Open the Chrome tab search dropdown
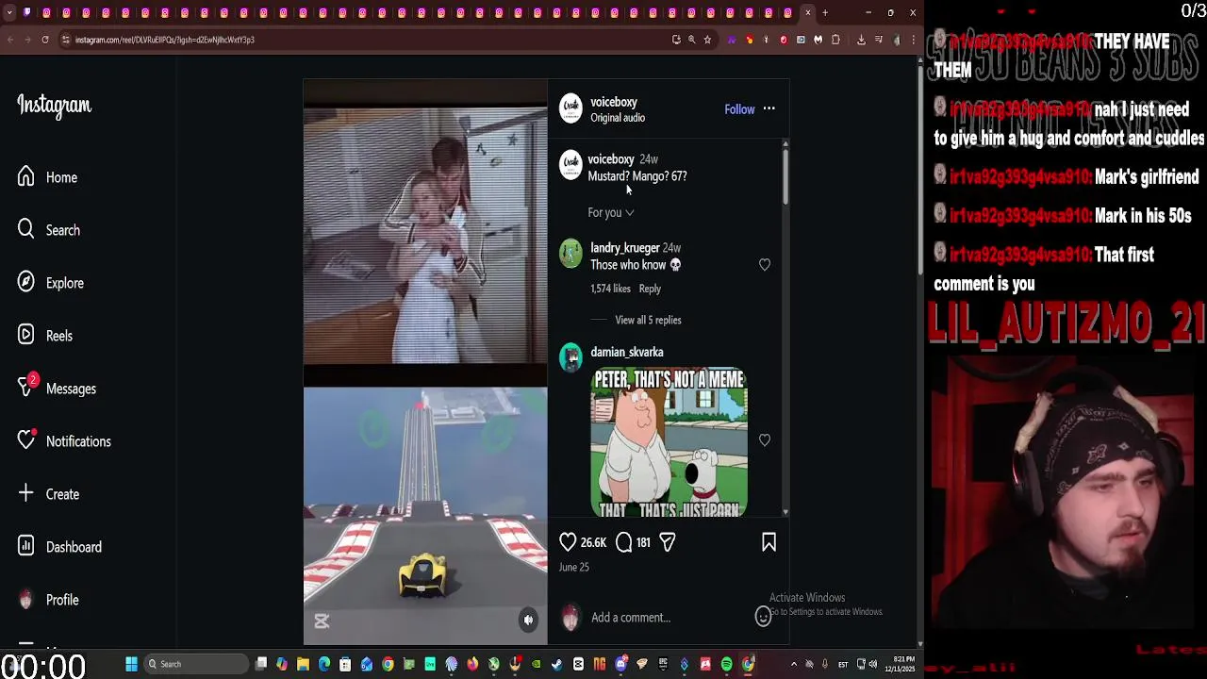 [x=9, y=12]
